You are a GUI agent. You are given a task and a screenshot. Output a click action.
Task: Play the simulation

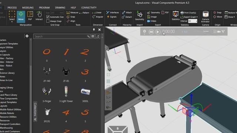click(x=158, y=32)
